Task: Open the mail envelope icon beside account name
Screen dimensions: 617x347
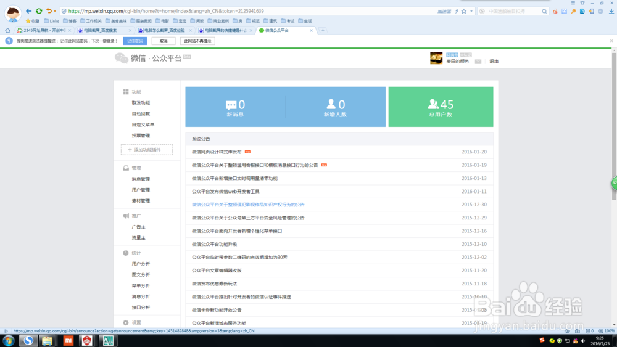Action: pos(478,62)
